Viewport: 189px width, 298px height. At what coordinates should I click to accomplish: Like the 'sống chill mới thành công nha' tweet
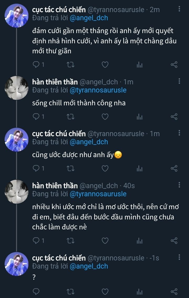105,116
